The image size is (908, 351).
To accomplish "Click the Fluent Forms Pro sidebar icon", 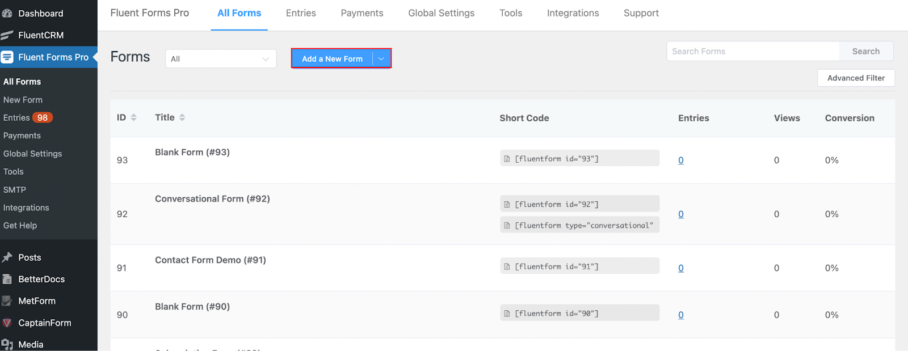I will coord(7,57).
